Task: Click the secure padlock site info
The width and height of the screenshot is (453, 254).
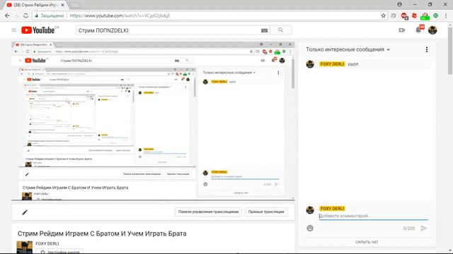Action: click(36, 16)
